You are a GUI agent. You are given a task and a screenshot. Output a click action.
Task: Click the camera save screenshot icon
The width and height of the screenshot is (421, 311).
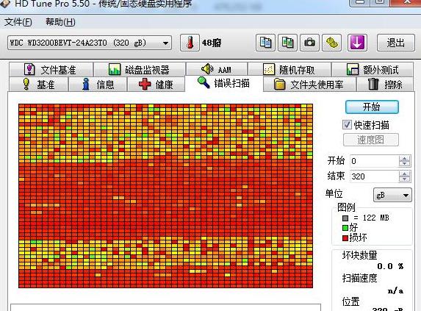point(309,43)
